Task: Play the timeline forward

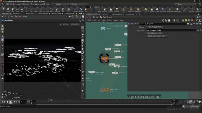Action: click(x=14, y=102)
